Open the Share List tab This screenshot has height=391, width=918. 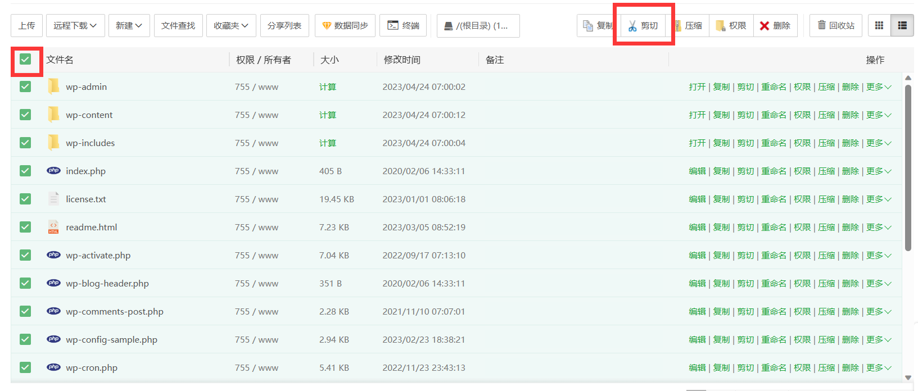[x=284, y=26]
